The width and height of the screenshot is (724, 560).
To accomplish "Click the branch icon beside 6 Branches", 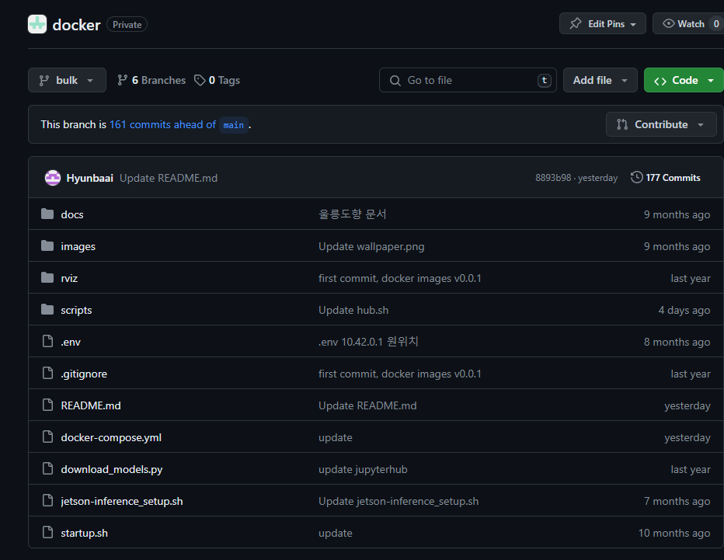I will pyautogui.click(x=123, y=80).
